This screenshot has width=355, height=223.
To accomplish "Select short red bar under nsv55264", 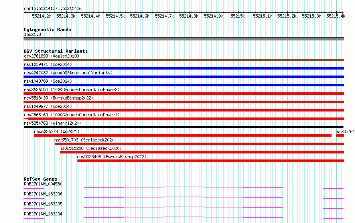I will (x=340, y=135).
